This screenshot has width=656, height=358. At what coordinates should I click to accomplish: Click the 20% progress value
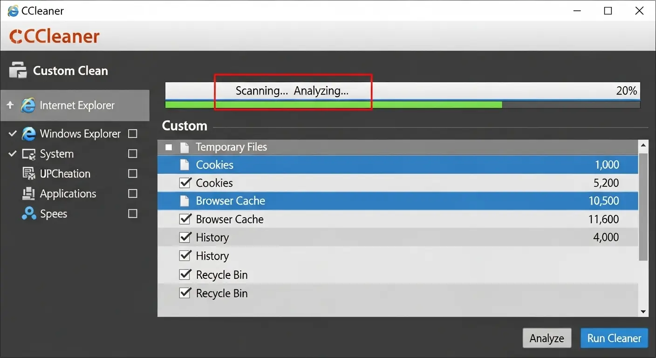627,91
